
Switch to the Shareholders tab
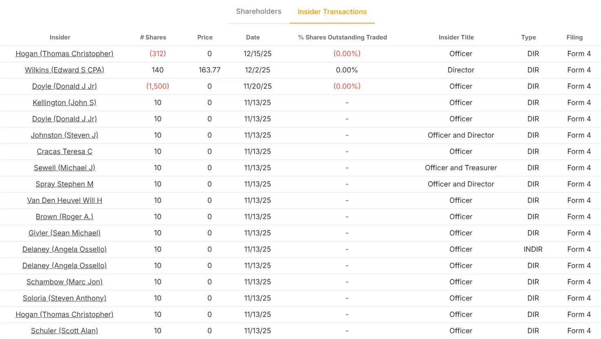(259, 11)
